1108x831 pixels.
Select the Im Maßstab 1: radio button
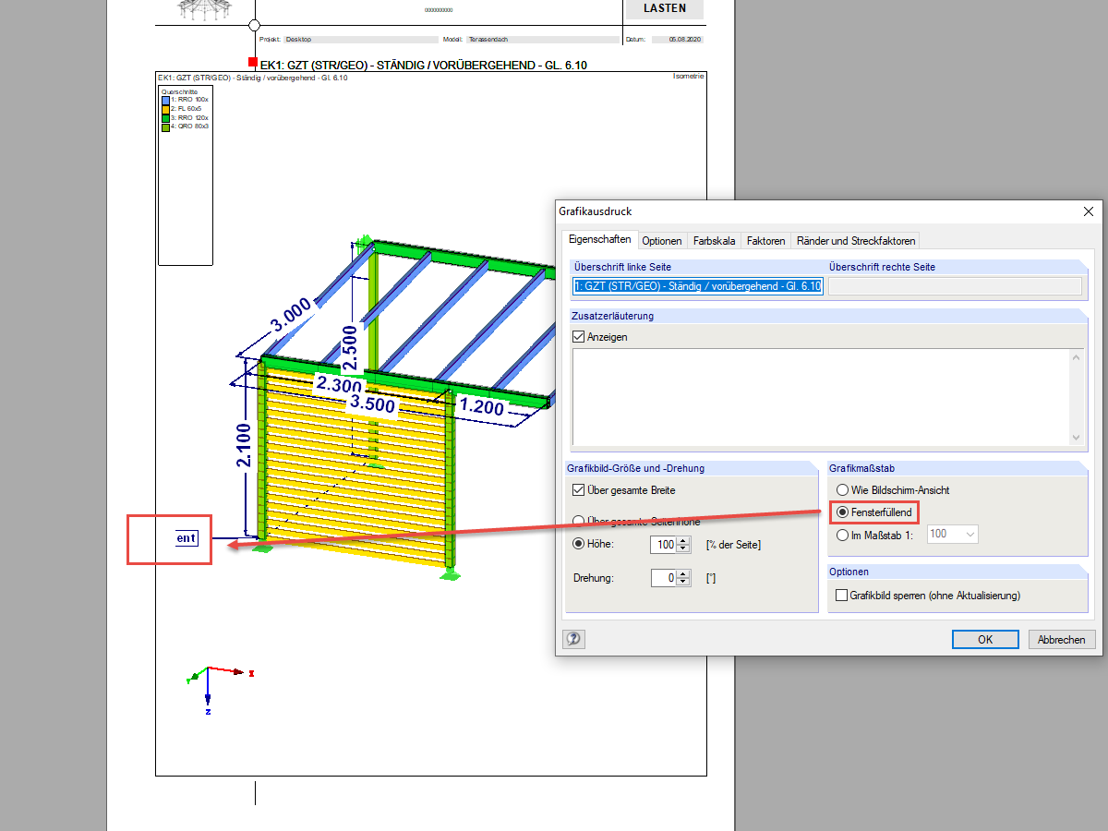coord(841,534)
